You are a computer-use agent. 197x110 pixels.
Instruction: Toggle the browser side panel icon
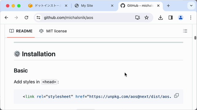[171, 18]
